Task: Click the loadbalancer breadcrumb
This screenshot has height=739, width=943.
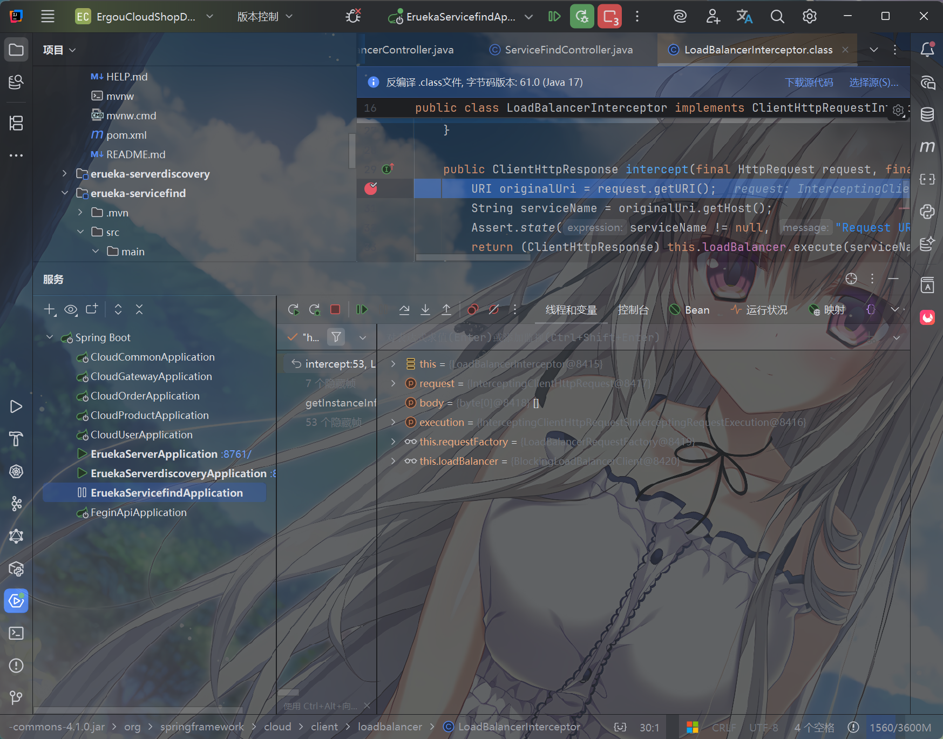Action: click(390, 727)
